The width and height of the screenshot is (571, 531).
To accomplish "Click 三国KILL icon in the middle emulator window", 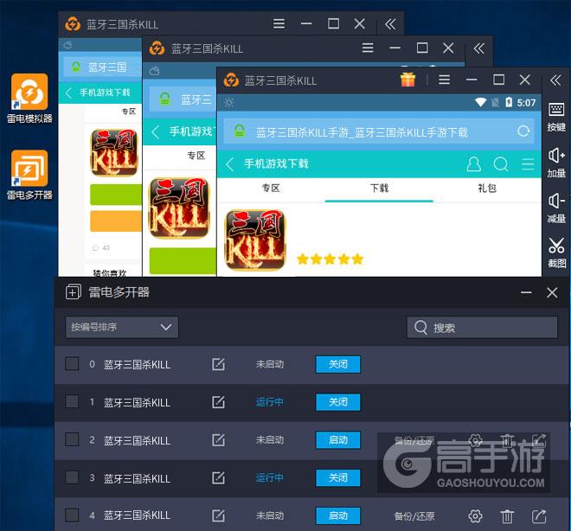I will (180, 208).
